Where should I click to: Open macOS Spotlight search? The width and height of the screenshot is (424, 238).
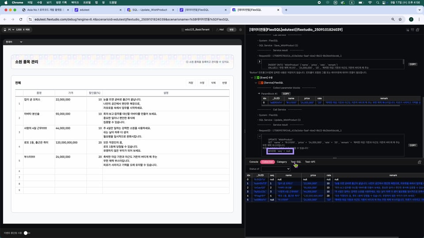click(378, 3)
